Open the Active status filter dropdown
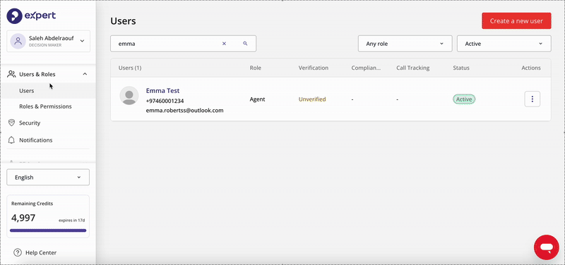 tap(504, 44)
